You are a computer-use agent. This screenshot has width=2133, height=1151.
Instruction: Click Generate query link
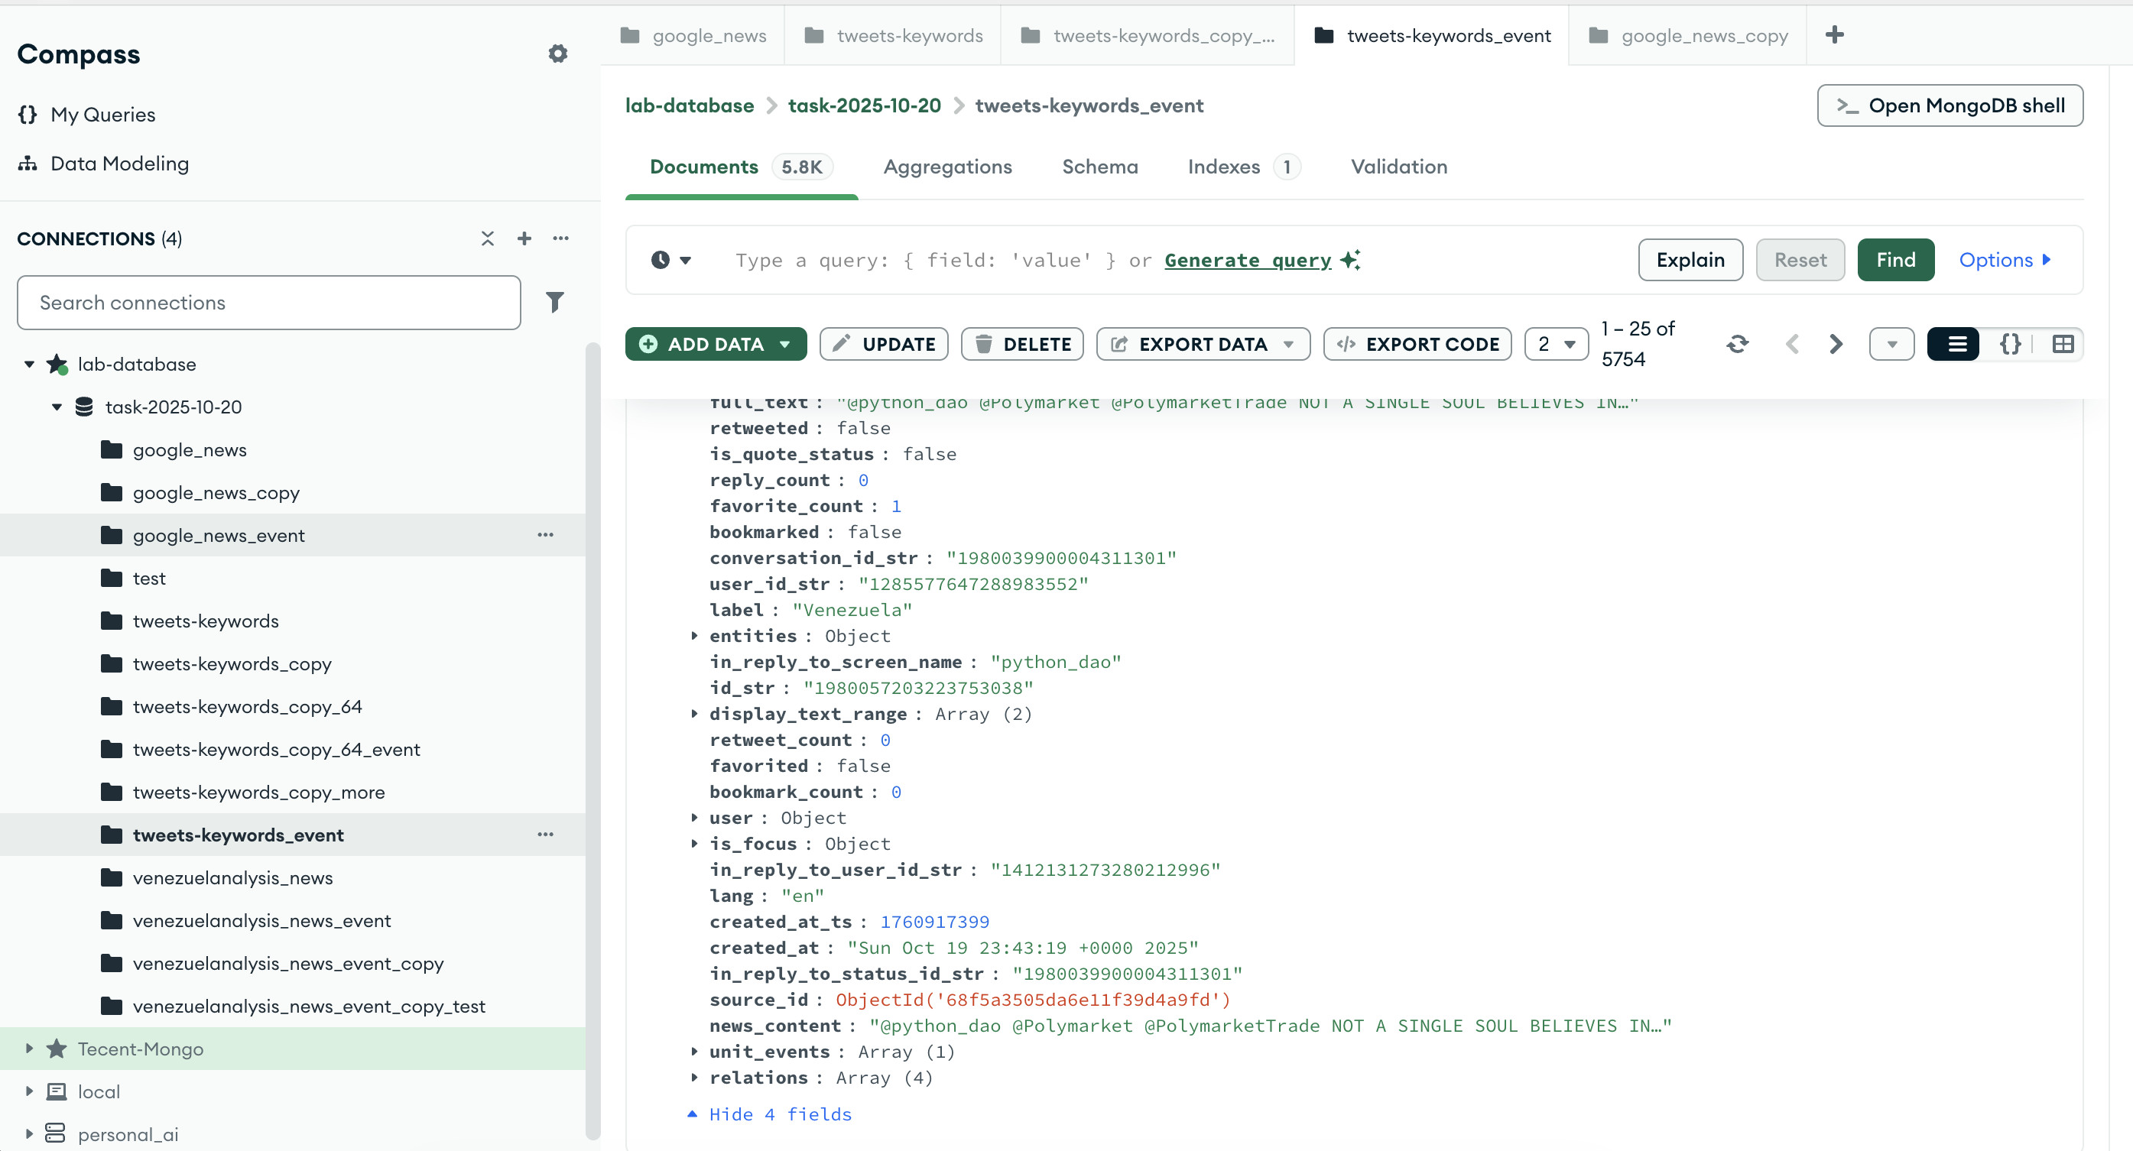point(1247,260)
